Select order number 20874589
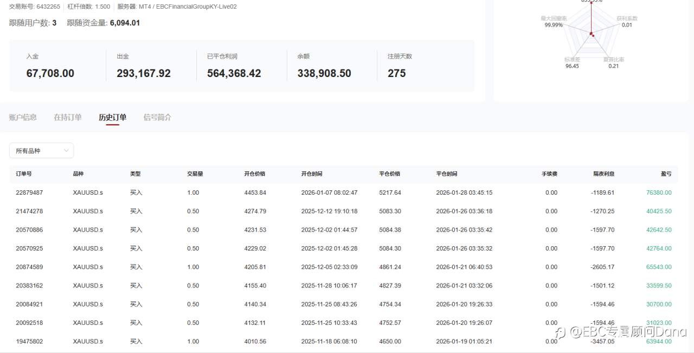 pyautogui.click(x=29, y=267)
